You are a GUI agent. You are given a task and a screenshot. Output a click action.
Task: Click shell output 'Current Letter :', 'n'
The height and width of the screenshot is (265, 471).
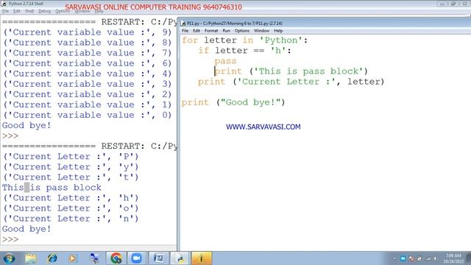tap(71, 219)
